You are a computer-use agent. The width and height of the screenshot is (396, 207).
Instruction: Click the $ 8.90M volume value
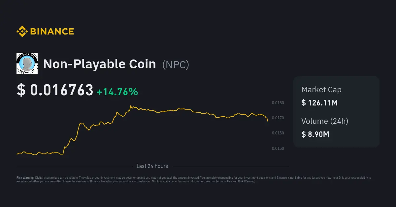tap(315, 134)
